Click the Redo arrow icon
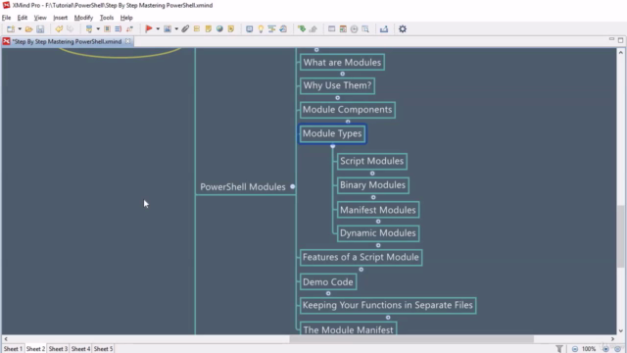The width and height of the screenshot is (627, 353). 70,28
